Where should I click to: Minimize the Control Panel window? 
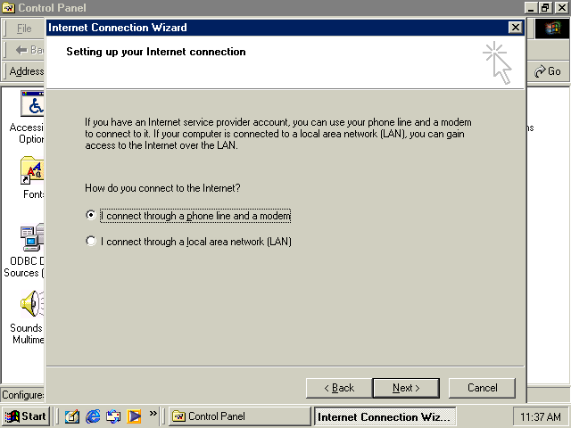point(532,8)
